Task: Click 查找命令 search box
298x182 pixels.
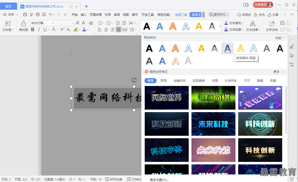Action: (219, 15)
